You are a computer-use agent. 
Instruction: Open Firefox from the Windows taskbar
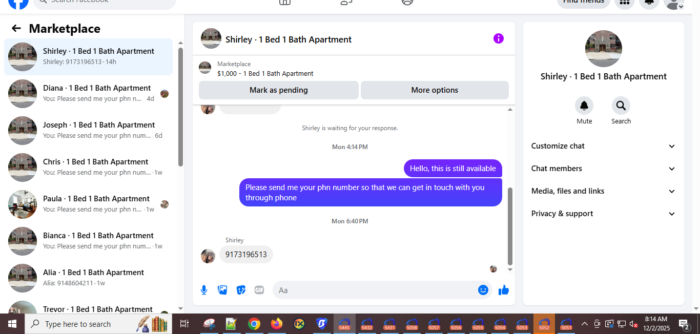click(277, 324)
